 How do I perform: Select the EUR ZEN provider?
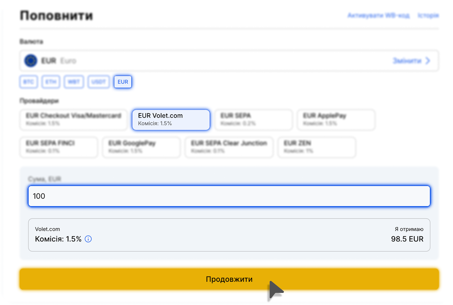pyautogui.click(x=317, y=147)
